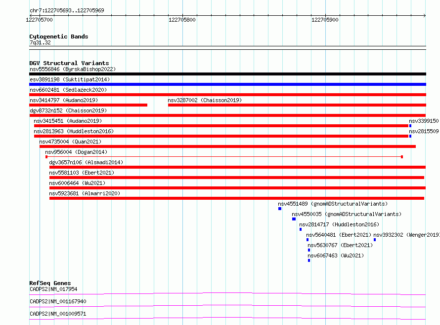Click the small blue nsv2815509 marker
Viewport: 440px width, 325px height.
[x=410, y=136]
